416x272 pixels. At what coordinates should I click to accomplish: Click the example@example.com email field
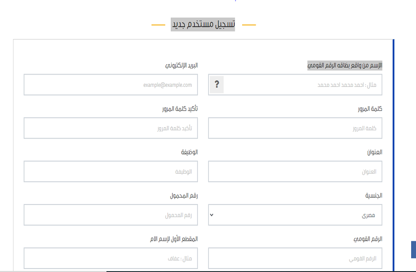click(x=111, y=85)
